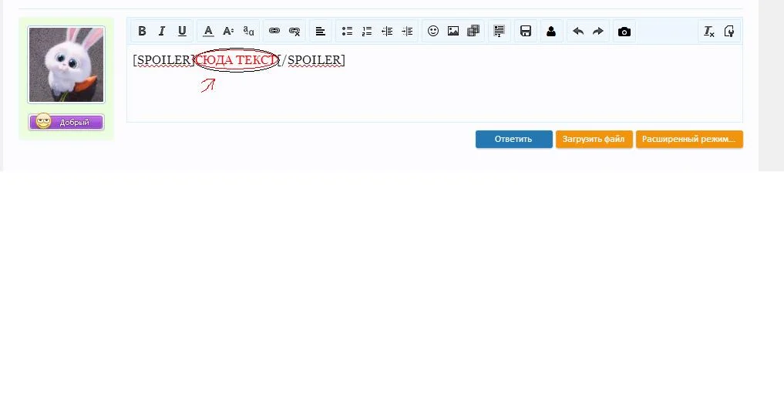Open the text color picker
Viewport: 784px width, 405px height.
[208, 31]
